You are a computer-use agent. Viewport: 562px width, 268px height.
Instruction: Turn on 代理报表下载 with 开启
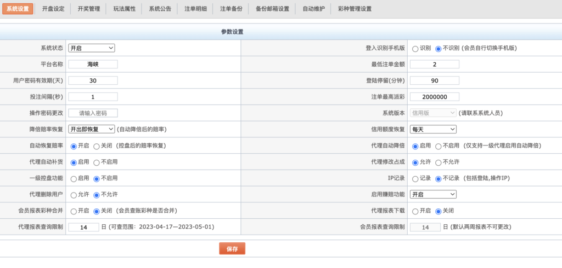pyautogui.click(x=415, y=211)
